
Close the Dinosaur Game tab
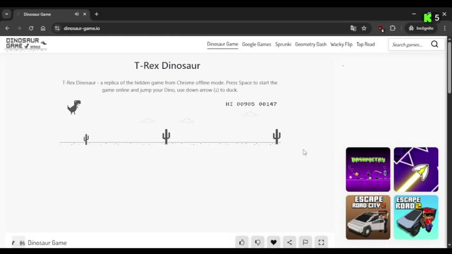[85, 14]
